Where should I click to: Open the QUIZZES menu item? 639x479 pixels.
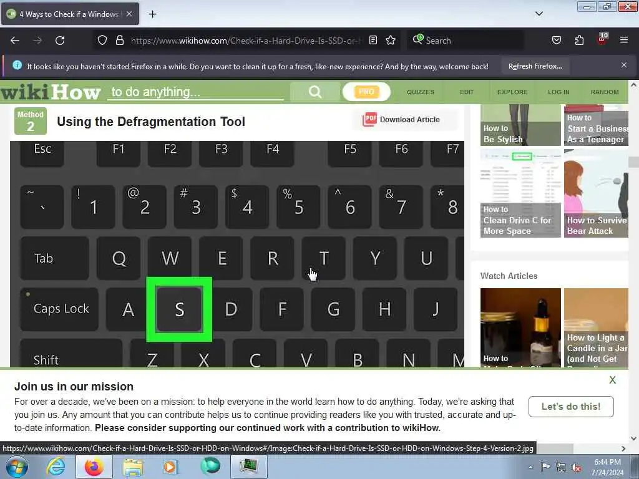[x=420, y=92]
